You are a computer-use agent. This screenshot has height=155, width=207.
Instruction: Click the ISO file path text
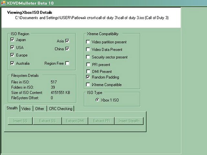point(92,18)
